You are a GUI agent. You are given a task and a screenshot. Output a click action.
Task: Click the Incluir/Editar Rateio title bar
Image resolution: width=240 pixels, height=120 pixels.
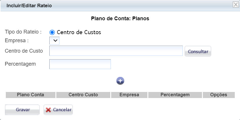coord(29,5)
